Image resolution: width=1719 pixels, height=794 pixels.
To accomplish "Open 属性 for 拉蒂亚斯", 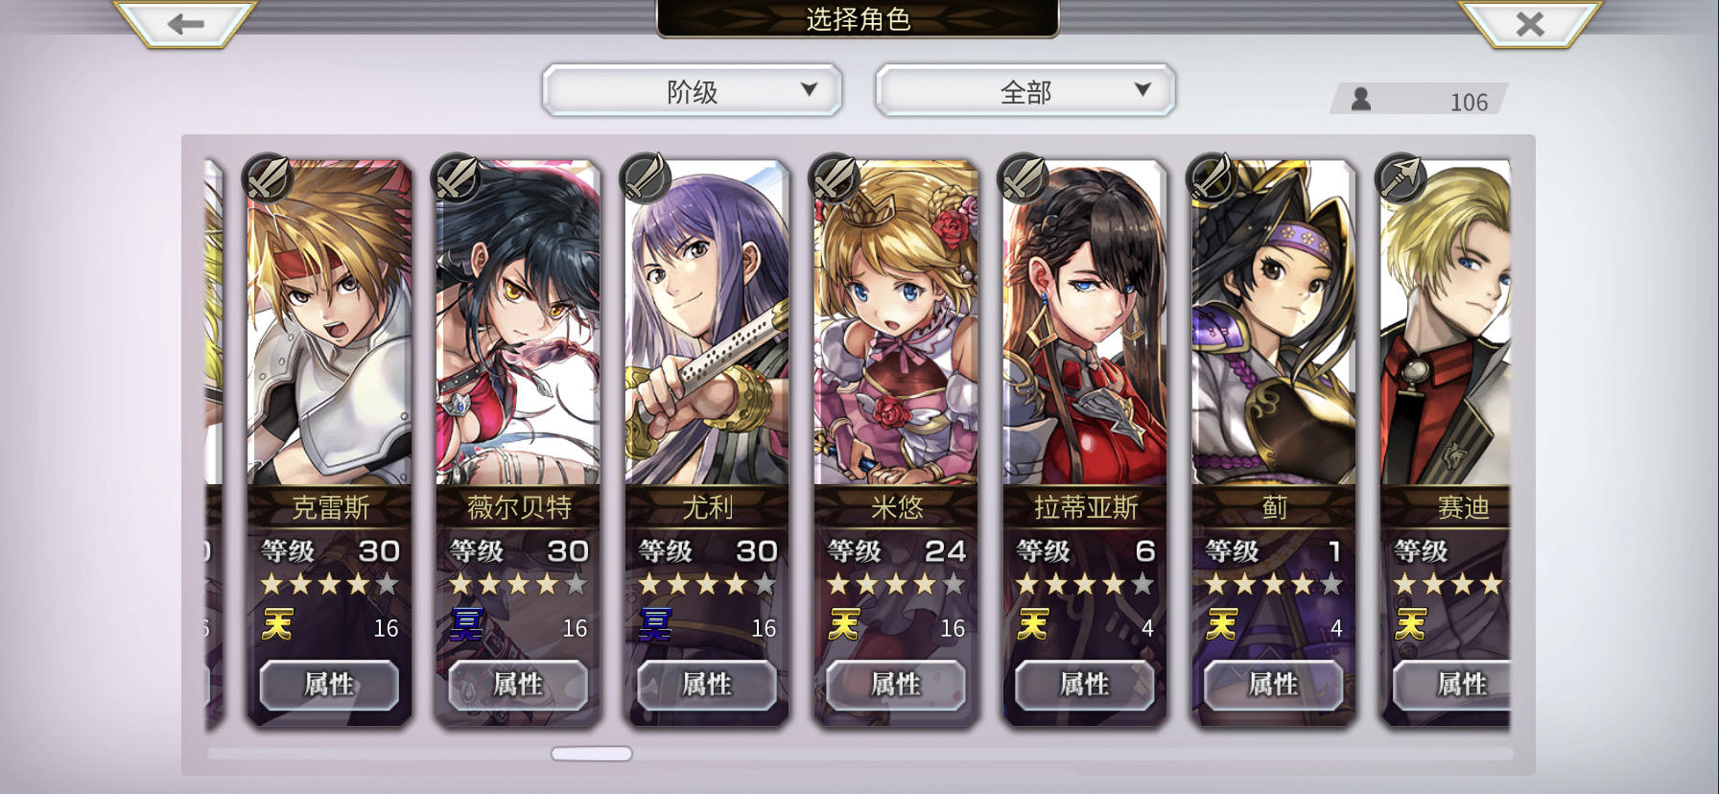I will pyautogui.click(x=1085, y=685).
